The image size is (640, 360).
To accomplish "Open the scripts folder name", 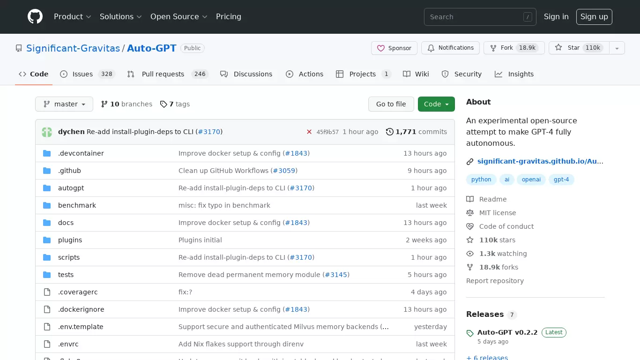I will tap(69, 257).
